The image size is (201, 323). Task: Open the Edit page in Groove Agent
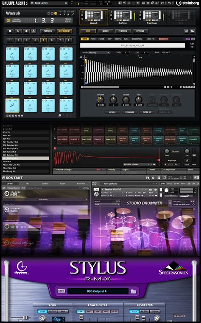[88, 31]
